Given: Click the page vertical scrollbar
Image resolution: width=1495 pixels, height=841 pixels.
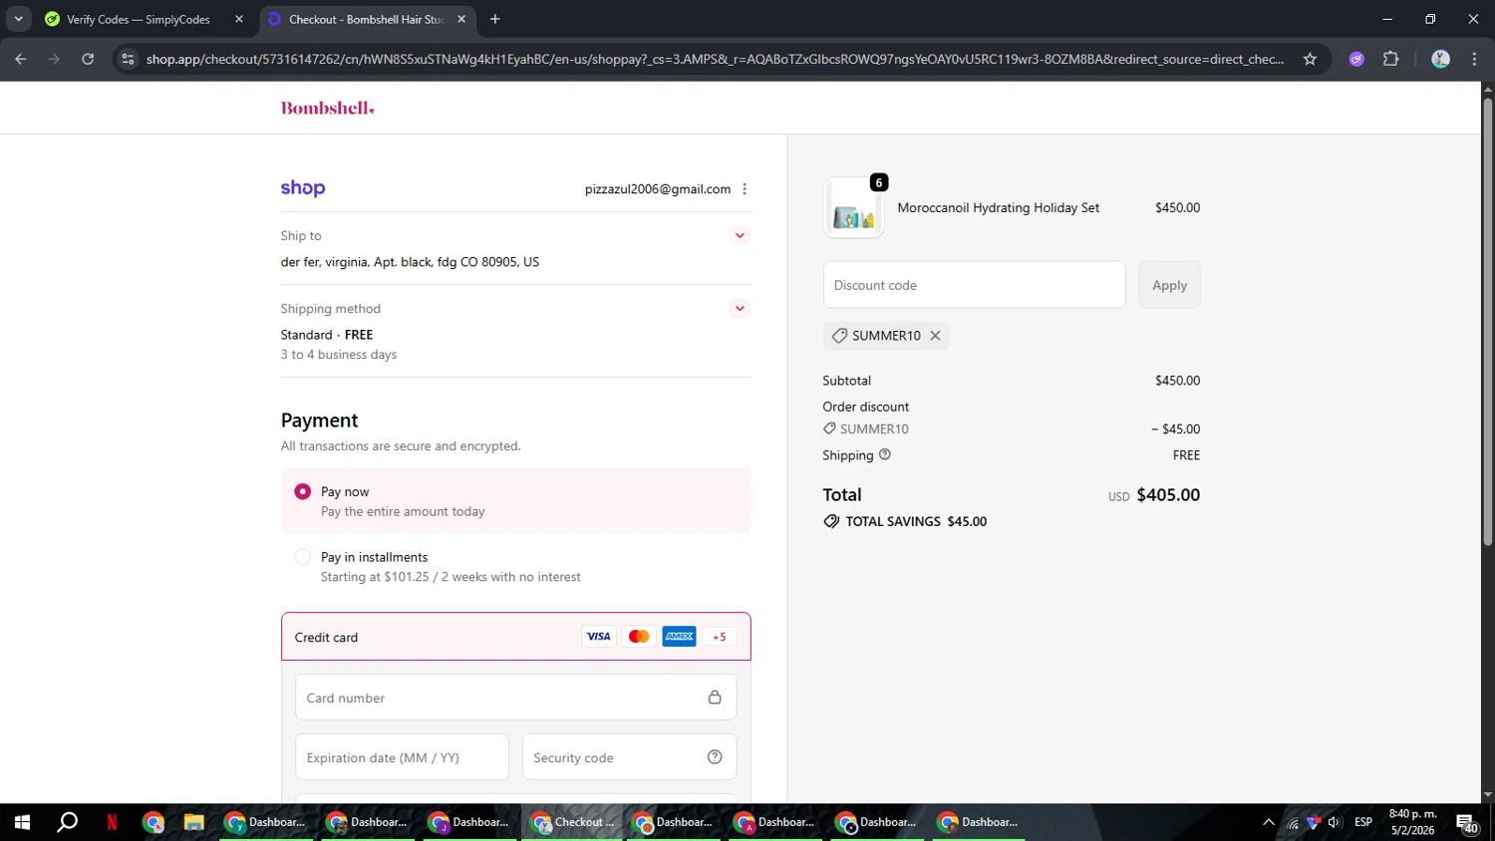Looking at the screenshot, I should (x=1487, y=321).
